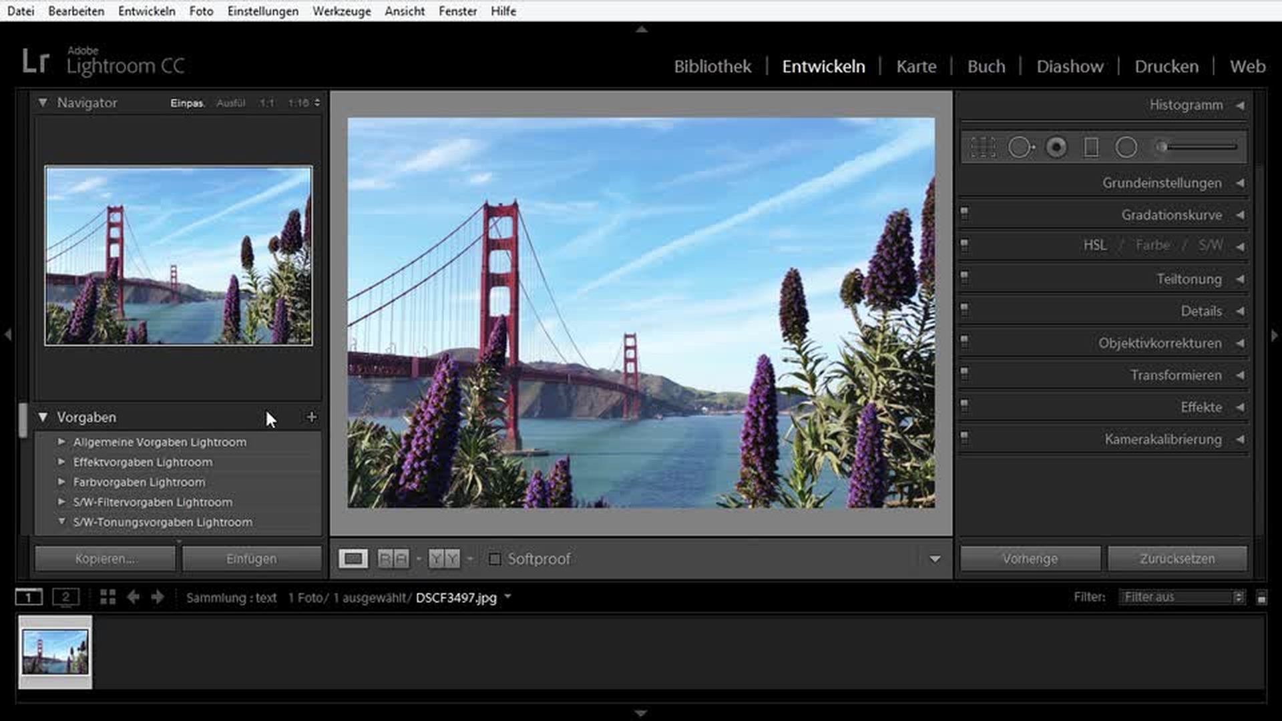Open the Filter aus dropdown
This screenshot has width=1282, height=721.
[1183, 597]
